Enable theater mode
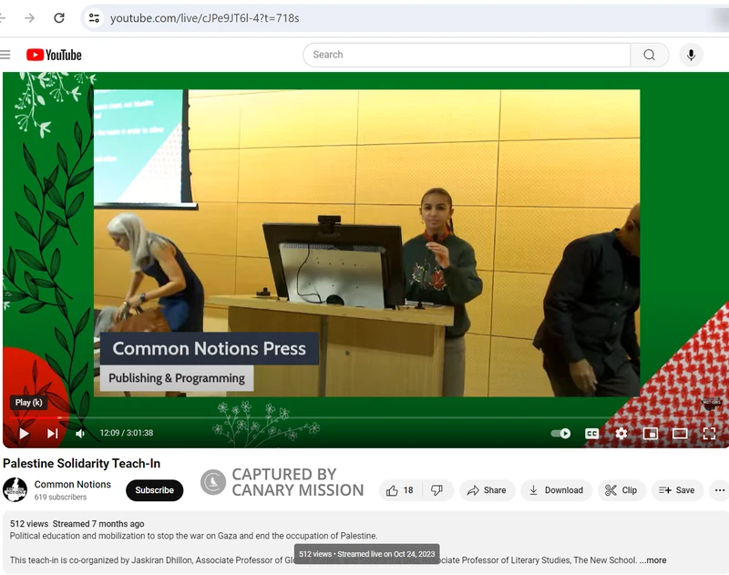This screenshot has height=575, width=729. (x=680, y=433)
